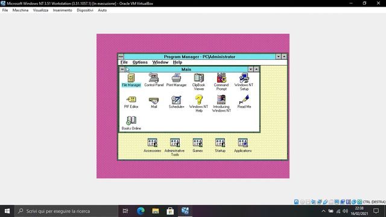The height and width of the screenshot is (217, 386).
Task: Click the Windows NT Setup icon
Action: 244,82
